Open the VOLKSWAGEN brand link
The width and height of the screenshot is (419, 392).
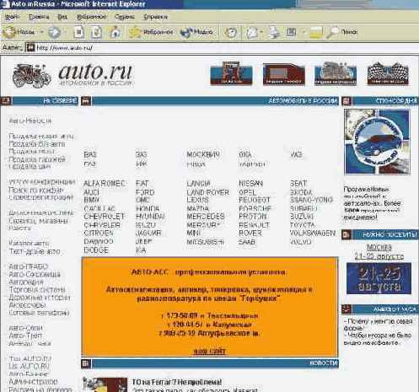(x=313, y=233)
